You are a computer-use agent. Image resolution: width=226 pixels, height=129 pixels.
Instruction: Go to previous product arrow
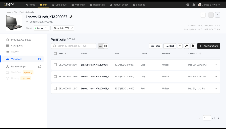pyautogui.click(x=211, y=15)
